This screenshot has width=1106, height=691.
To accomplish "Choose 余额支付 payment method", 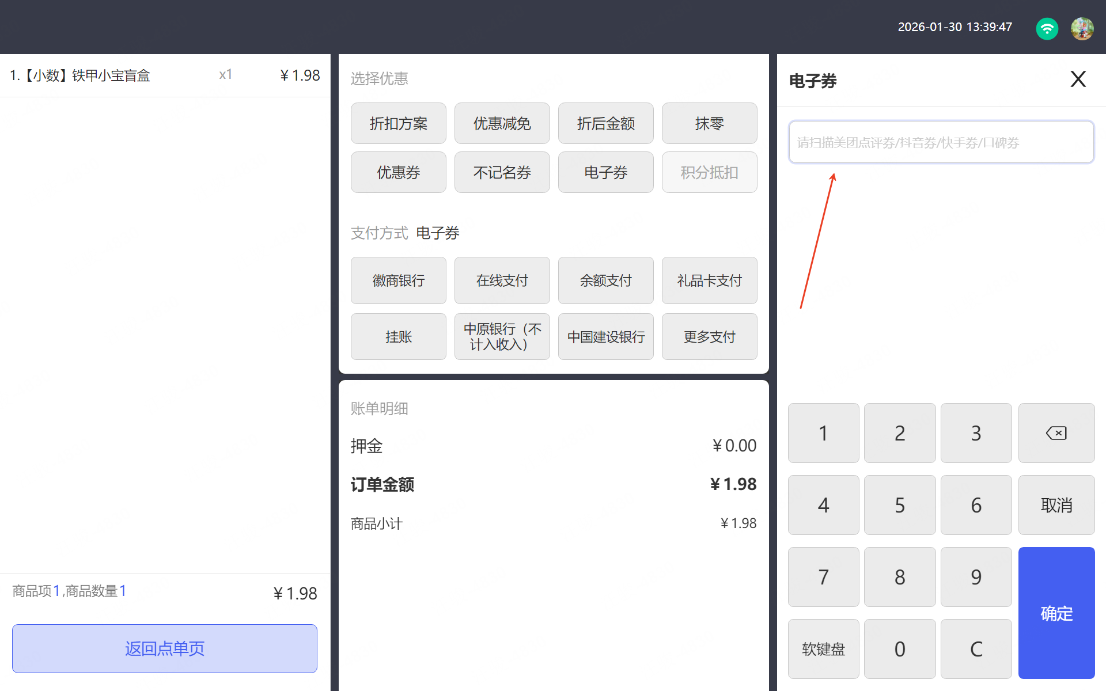I will 605,280.
